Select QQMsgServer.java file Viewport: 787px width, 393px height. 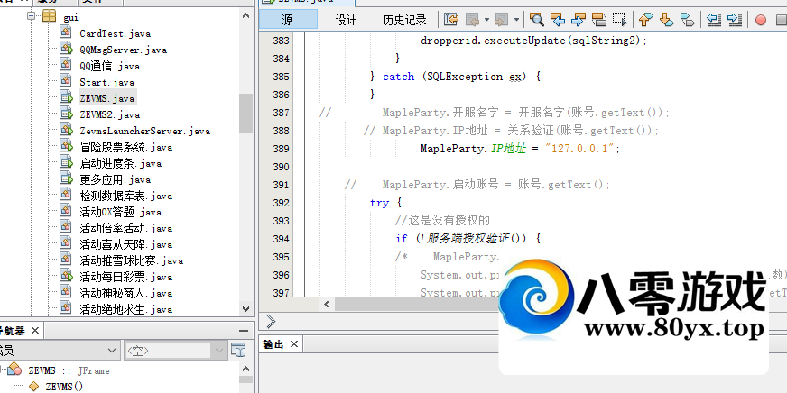[x=123, y=50]
